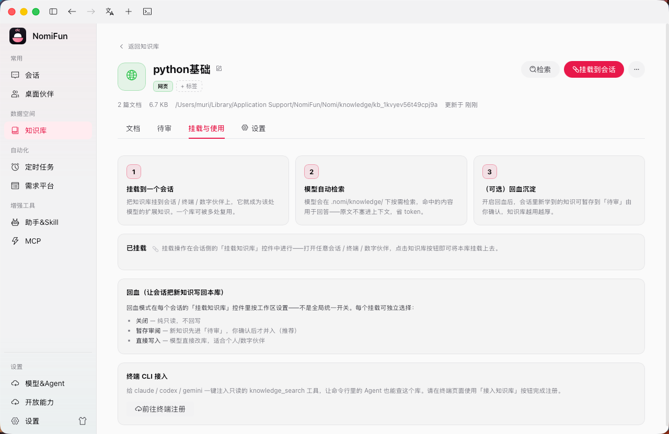The width and height of the screenshot is (669, 434).
Task: Open the more options ellipsis button
Action: (637, 69)
